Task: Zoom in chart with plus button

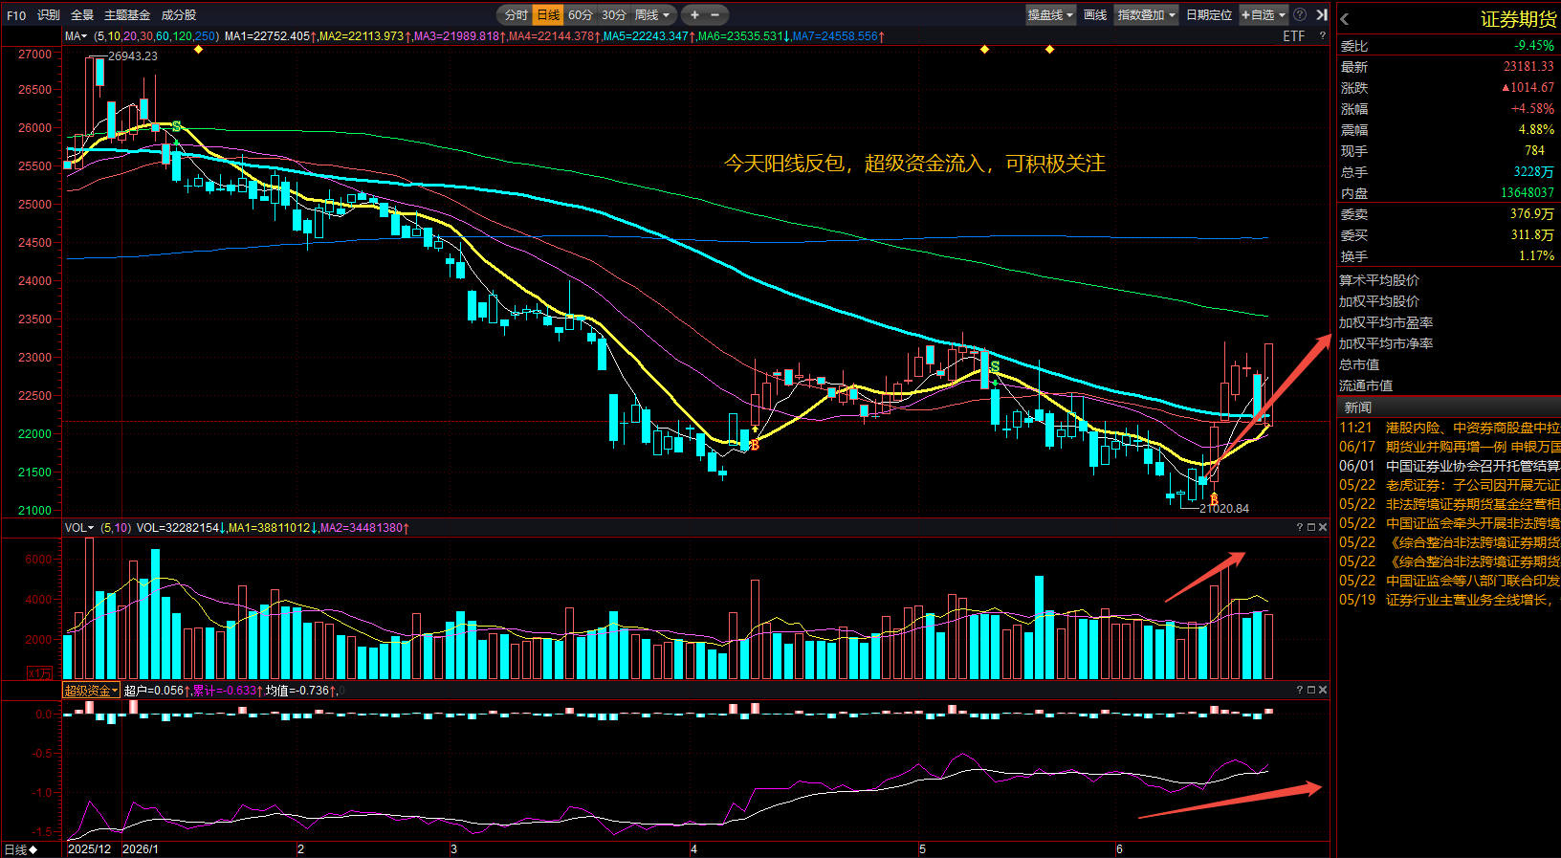Action: coord(694,14)
